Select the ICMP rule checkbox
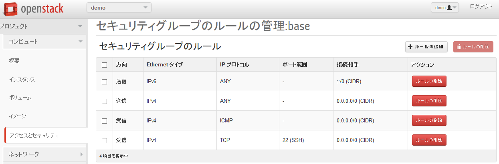 pos(105,121)
